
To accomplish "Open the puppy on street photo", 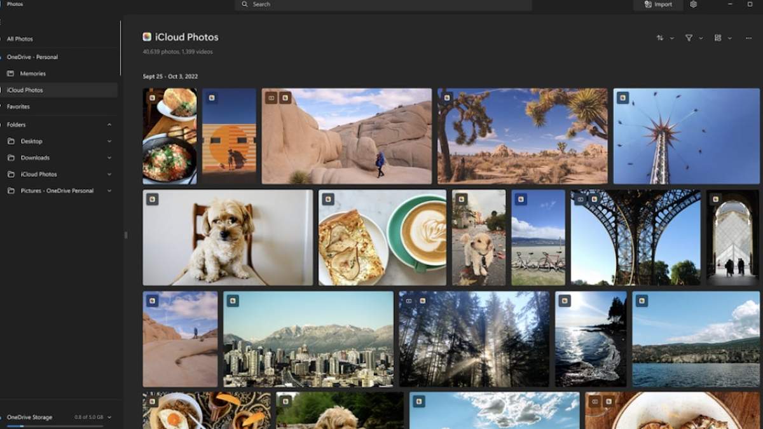I will click(479, 238).
